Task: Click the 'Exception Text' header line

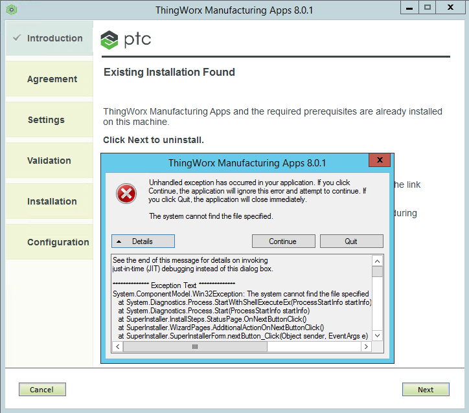Action: coord(174,285)
